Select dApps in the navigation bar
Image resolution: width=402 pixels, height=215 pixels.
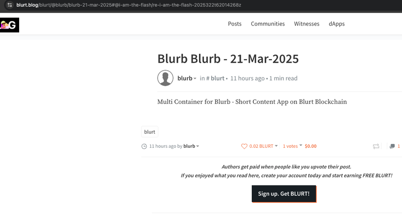point(337,24)
